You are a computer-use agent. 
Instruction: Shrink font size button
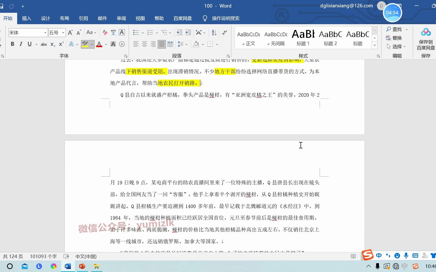click(x=79, y=32)
